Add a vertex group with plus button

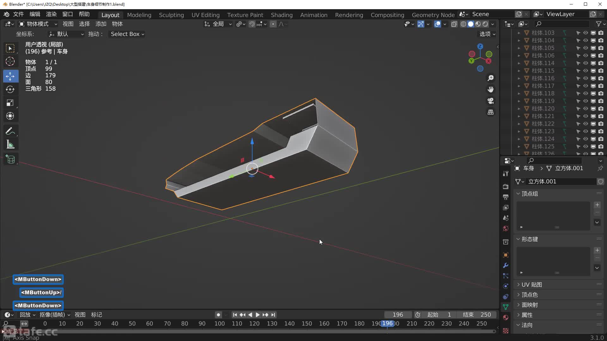tap(597, 205)
